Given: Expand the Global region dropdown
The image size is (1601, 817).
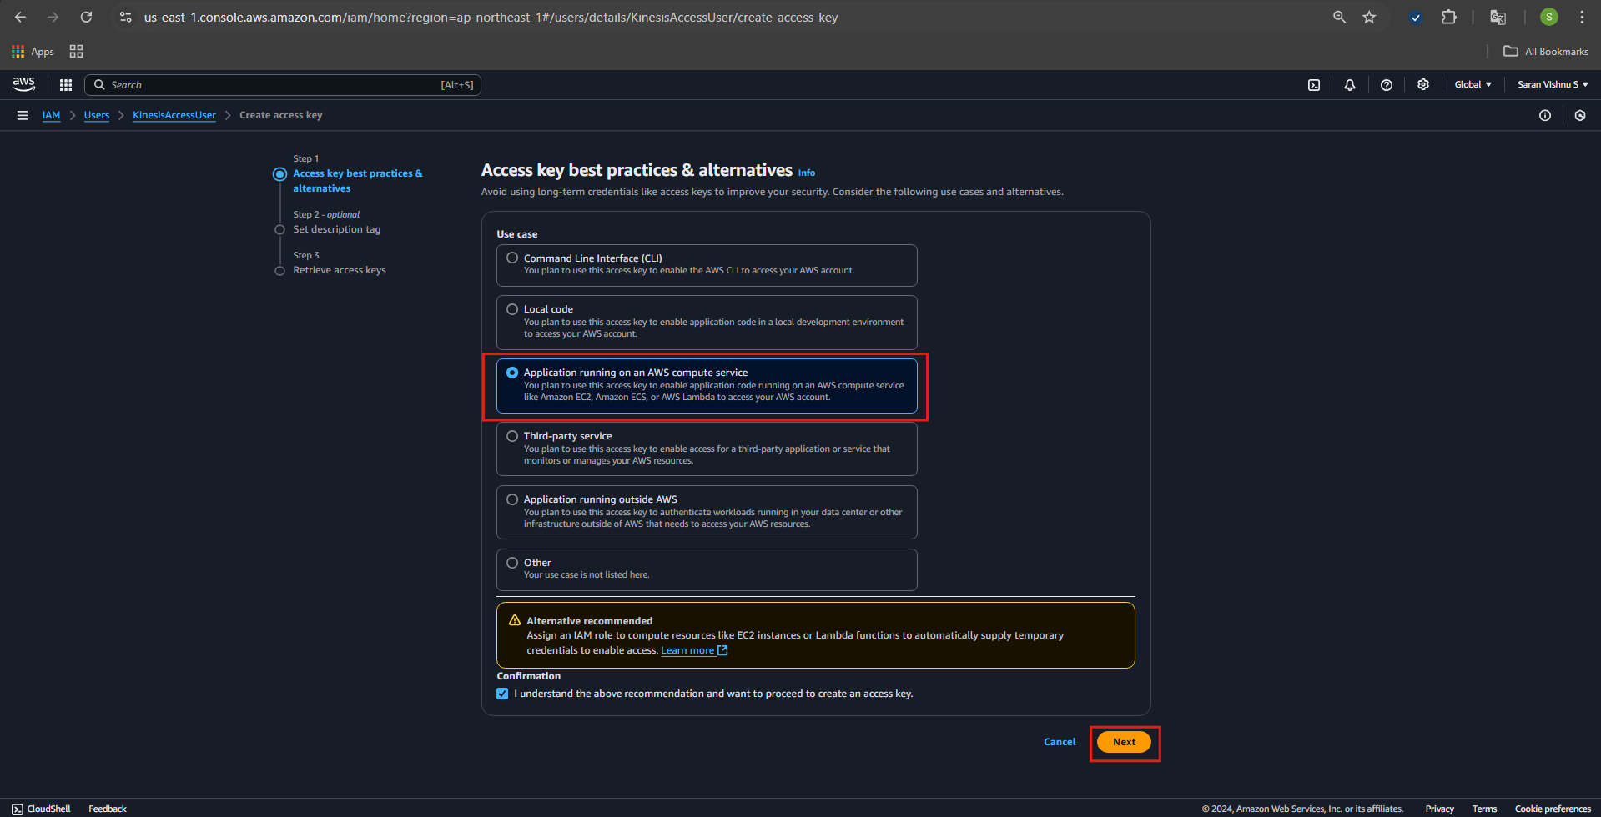Looking at the screenshot, I should (1473, 85).
